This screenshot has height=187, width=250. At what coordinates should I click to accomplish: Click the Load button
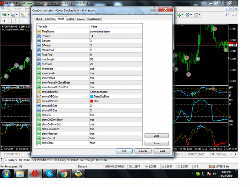click(x=156, y=136)
